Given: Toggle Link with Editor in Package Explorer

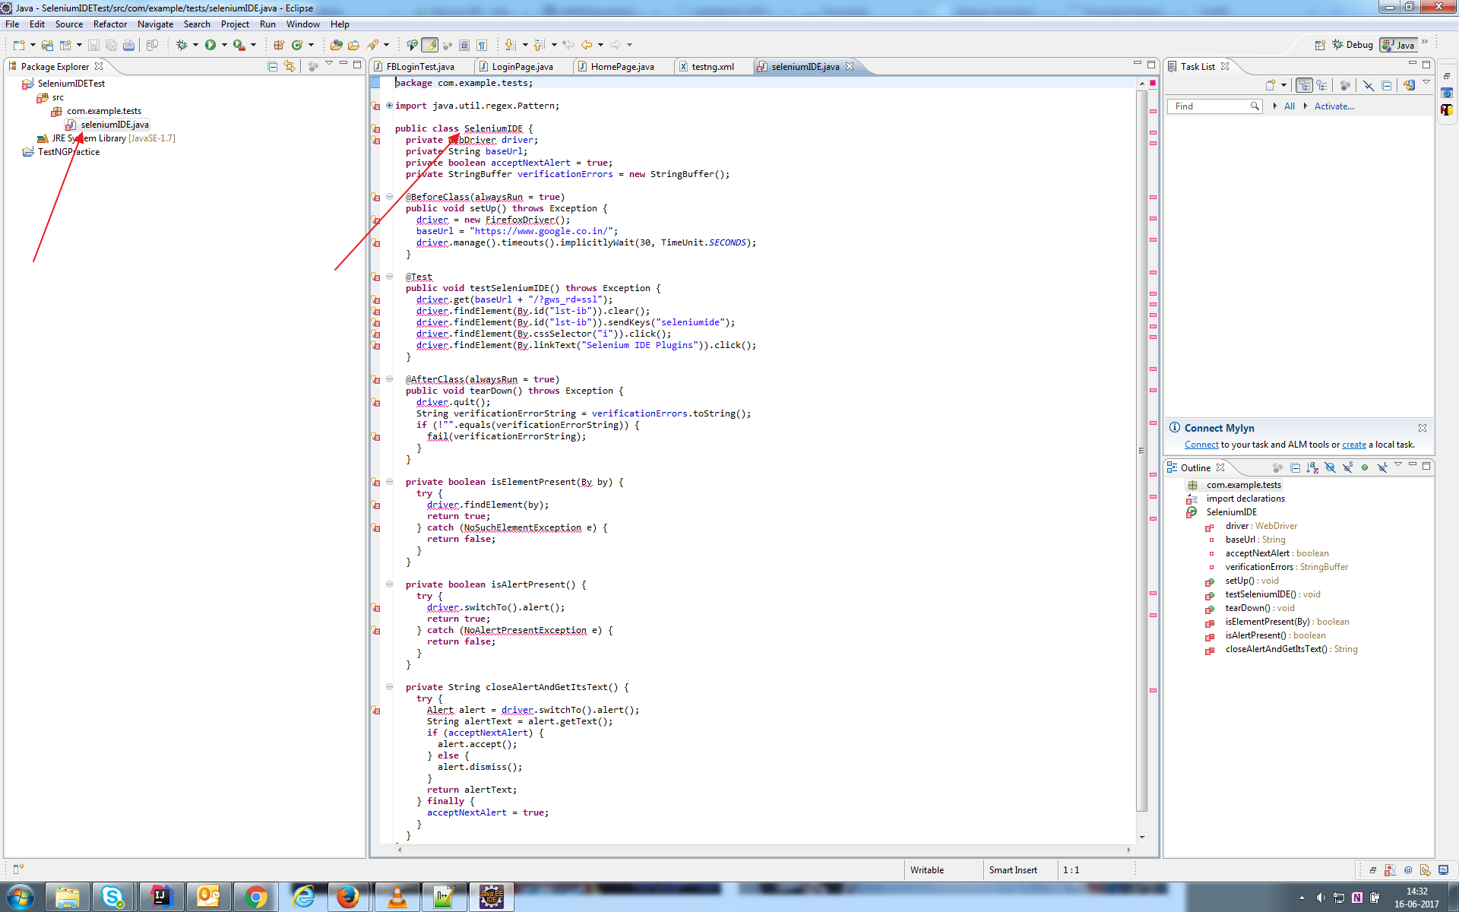Looking at the screenshot, I should click(x=290, y=66).
